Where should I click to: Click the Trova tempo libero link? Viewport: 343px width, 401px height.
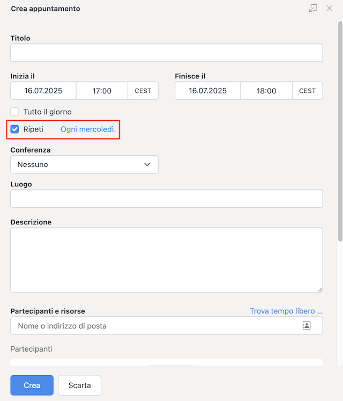(x=286, y=311)
